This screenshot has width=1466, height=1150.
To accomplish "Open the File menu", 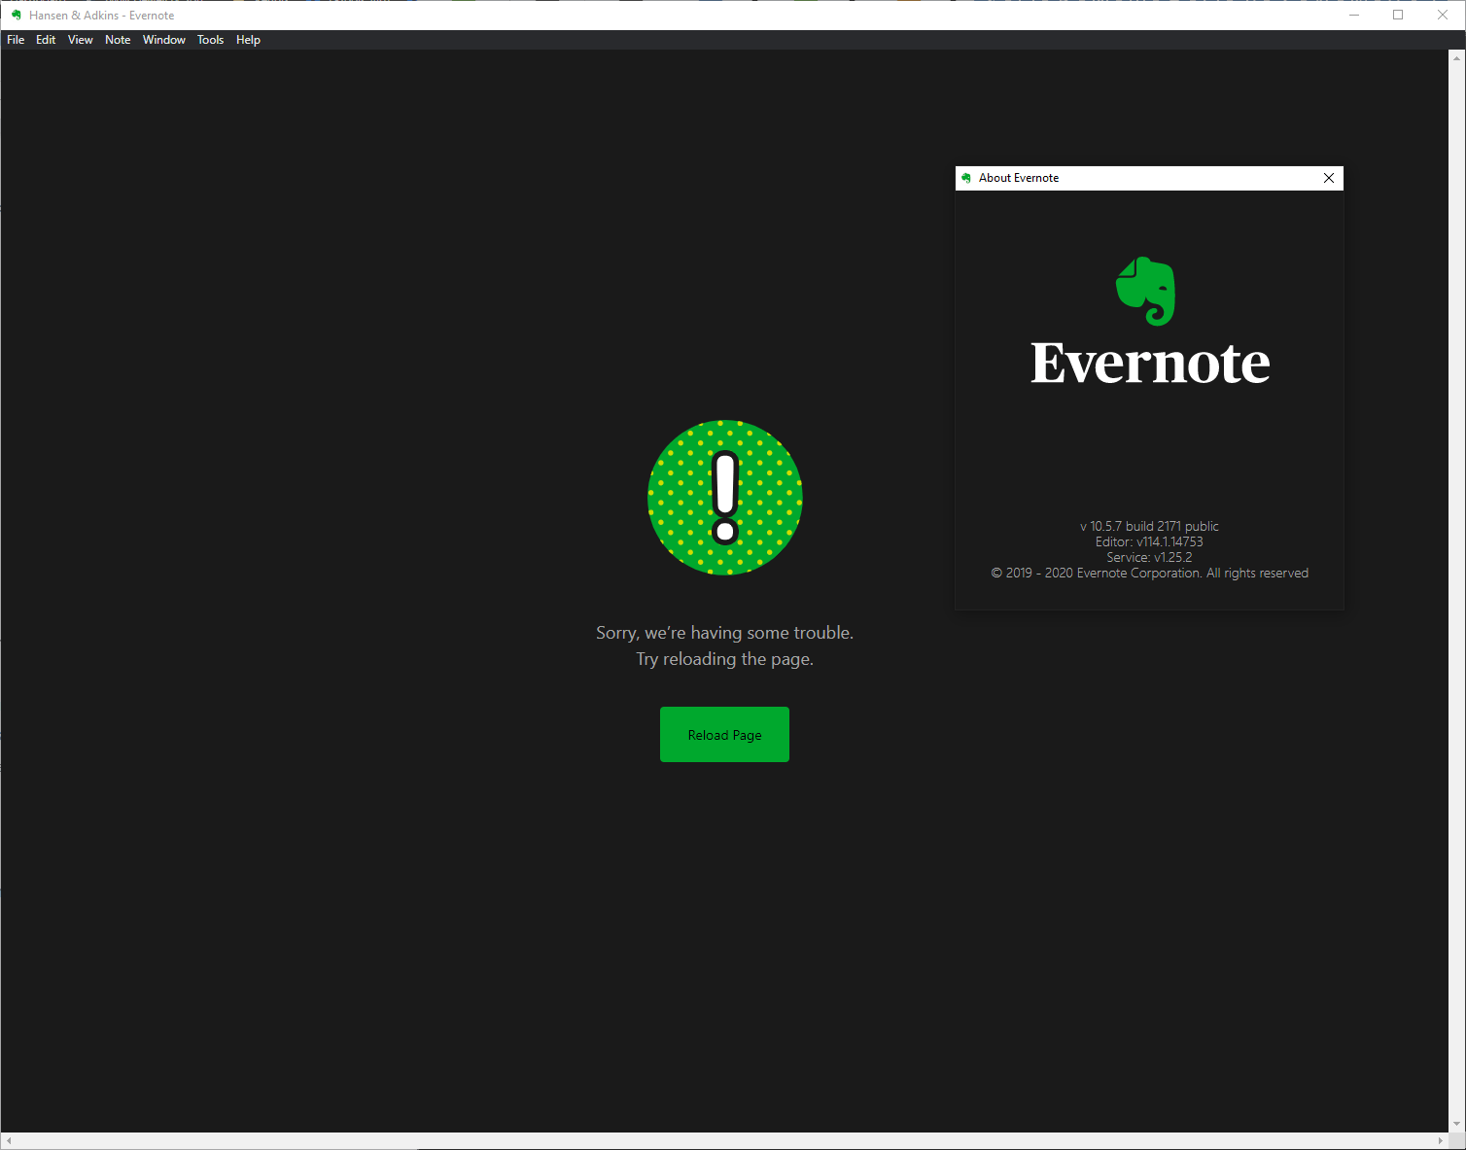I will click(x=16, y=40).
